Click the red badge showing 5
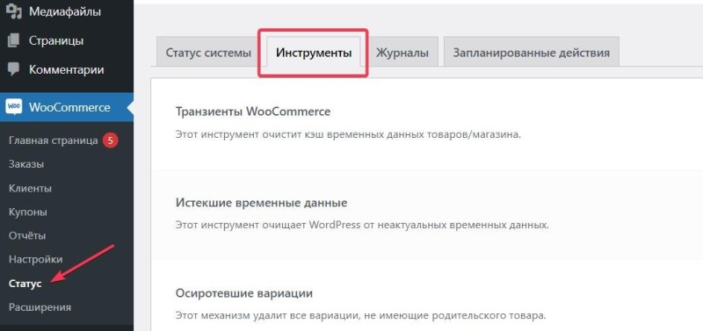The width and height of the screenshot is (703, 331). point(110,140)
